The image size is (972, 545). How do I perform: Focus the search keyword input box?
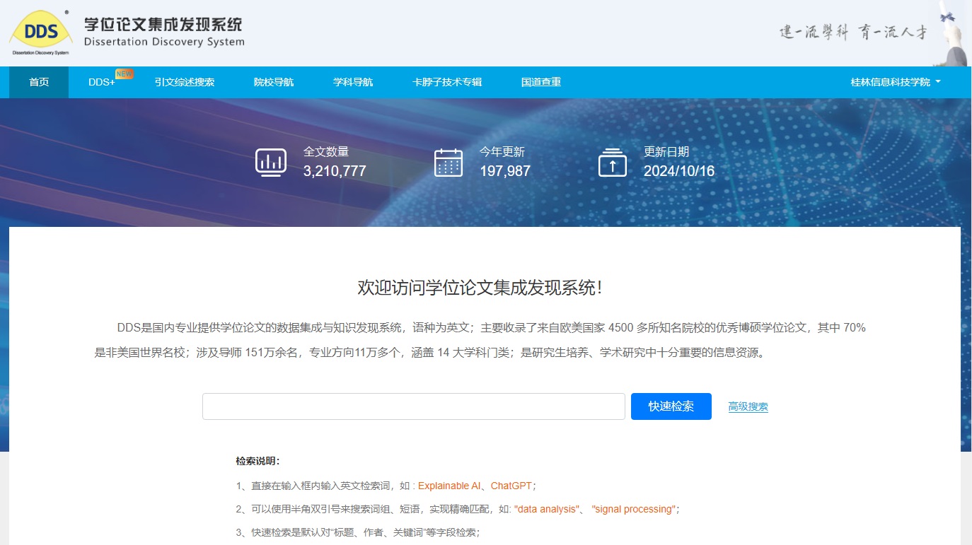coord(413,406)
